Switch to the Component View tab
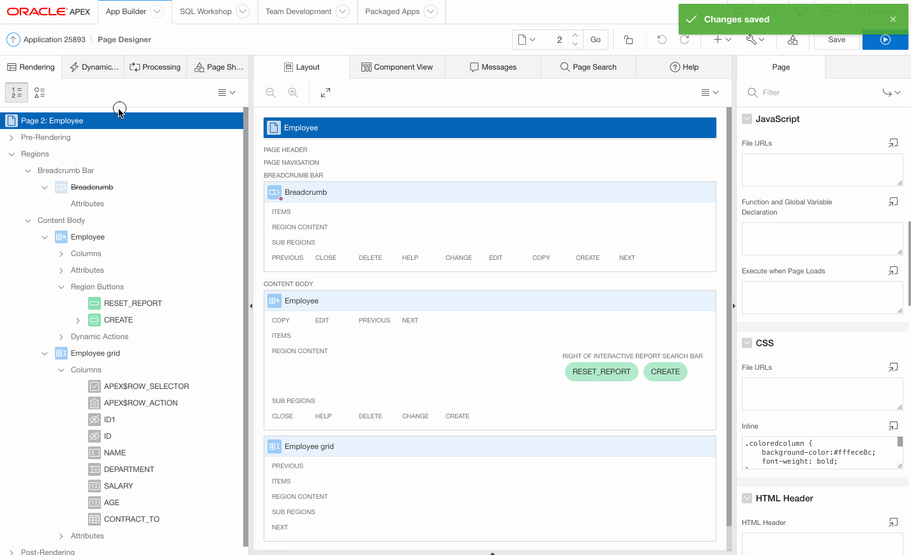Image resolution: width=911 pixels, height=555 pixels. pyautogui.click(x=397, y=67)
